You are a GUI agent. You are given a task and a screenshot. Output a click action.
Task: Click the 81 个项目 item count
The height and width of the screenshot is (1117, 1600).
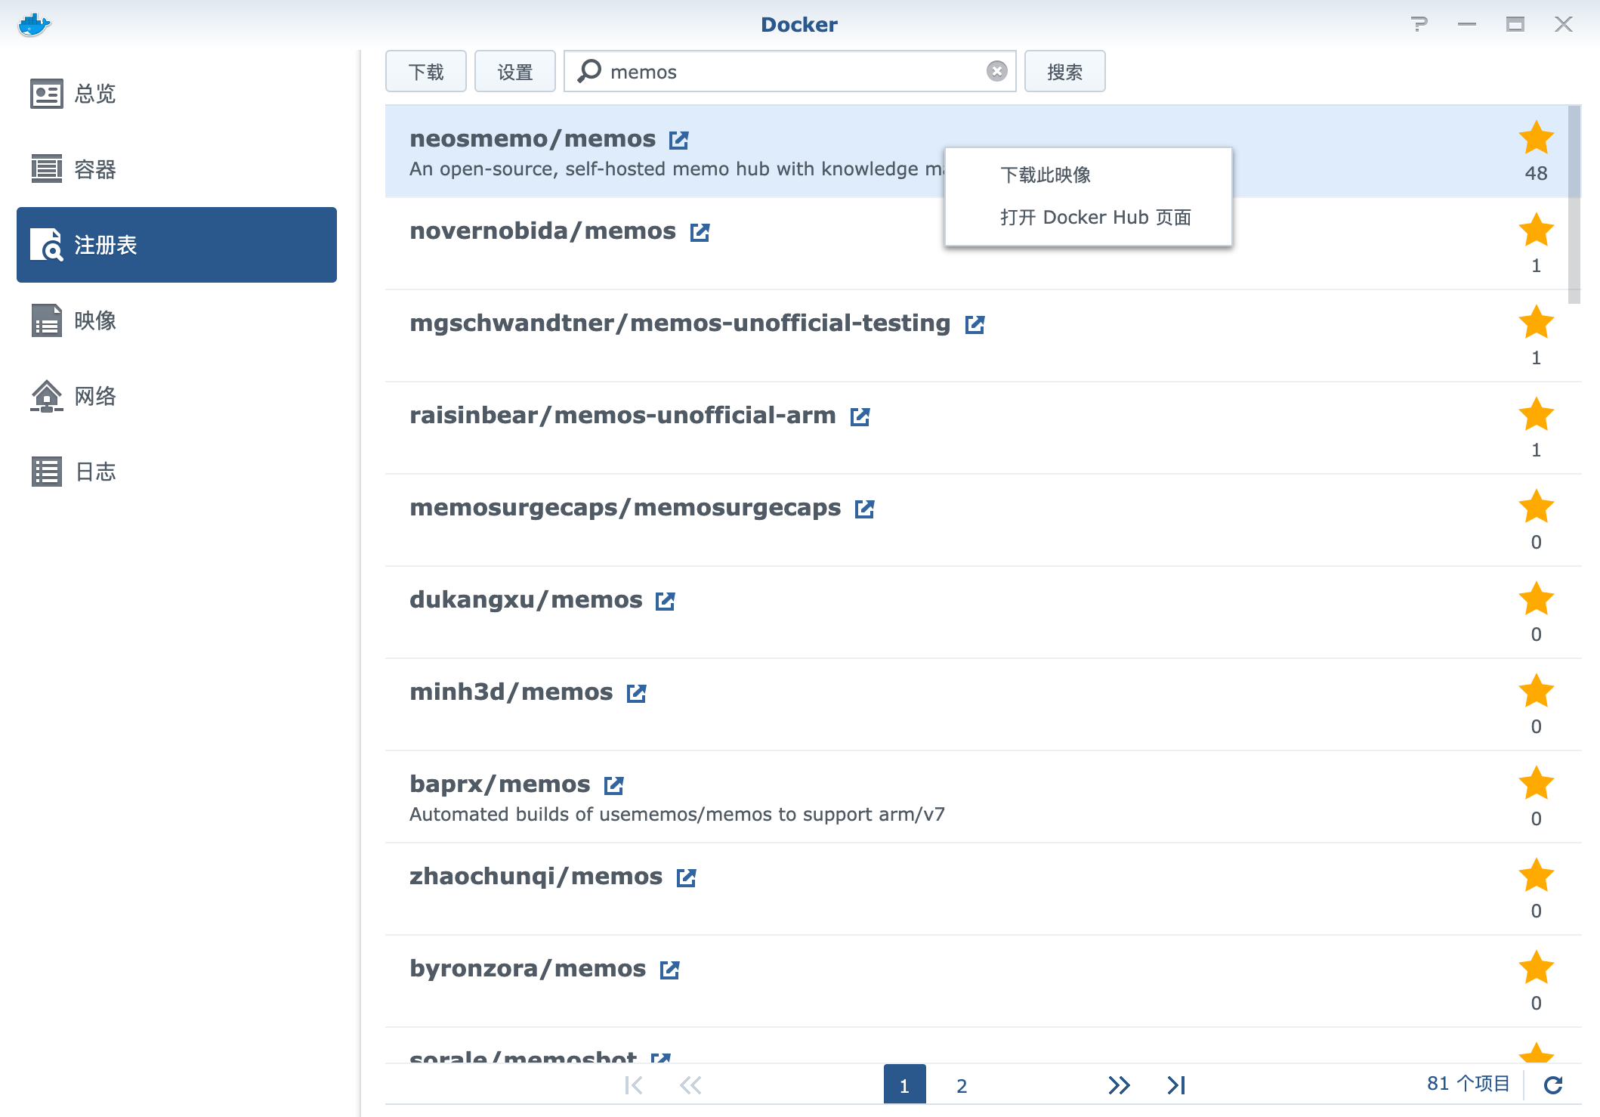pos(1468,1084)
